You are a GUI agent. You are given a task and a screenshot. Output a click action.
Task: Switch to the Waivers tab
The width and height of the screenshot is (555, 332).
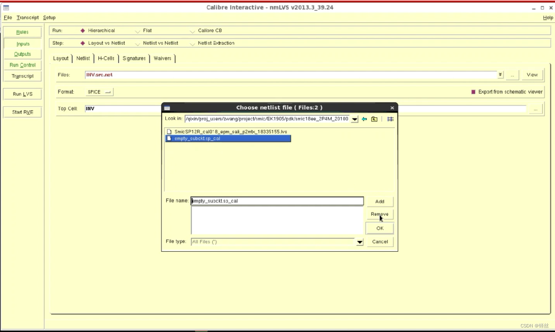163,58
